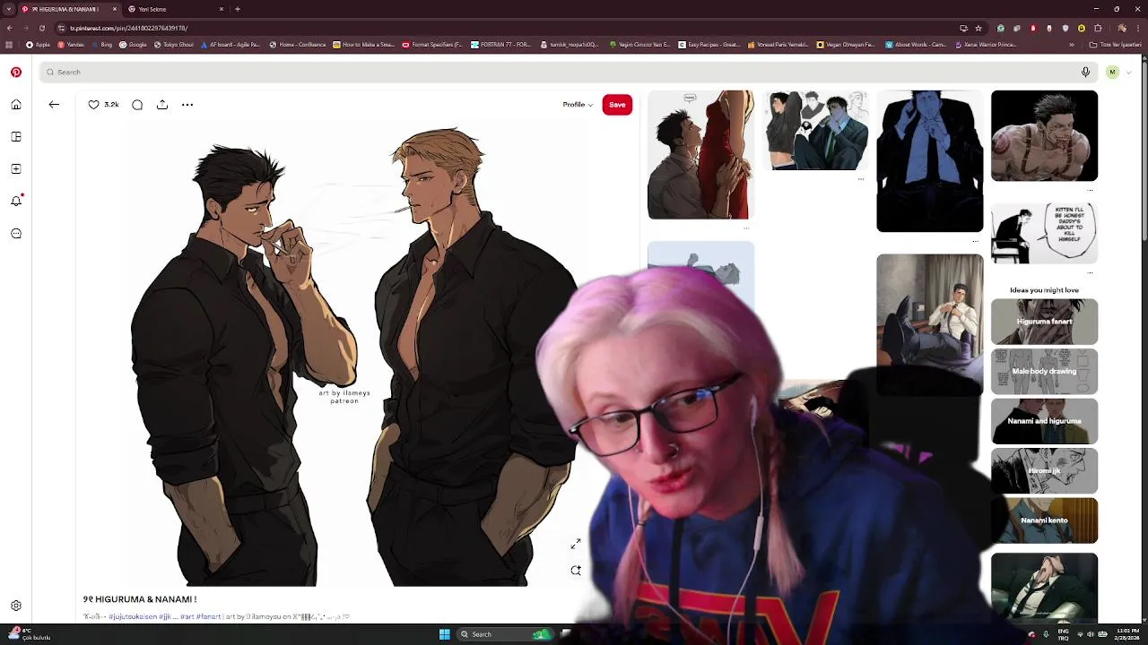1148x645 pixels.
Task: Click the browser address bar URL
Action: coord(129,28)
